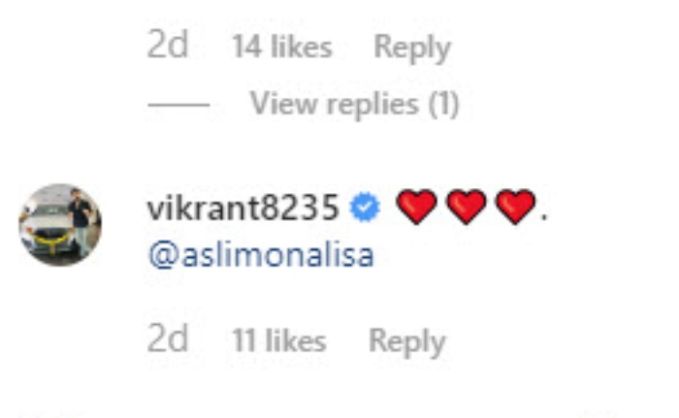This screenshot has width=679, height=418.
Task: Expand View replies (1) thread
Action: (354, 104)
